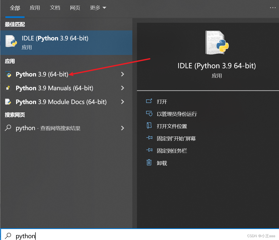279x240 pixels.
Task: Click 打开 to launch IDLE
Action: pos(161,101)
